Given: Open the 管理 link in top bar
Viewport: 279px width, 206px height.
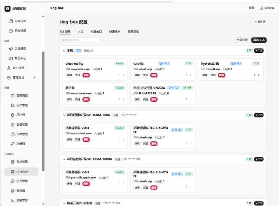Looking at the screenshot, I should click(251, 8).
